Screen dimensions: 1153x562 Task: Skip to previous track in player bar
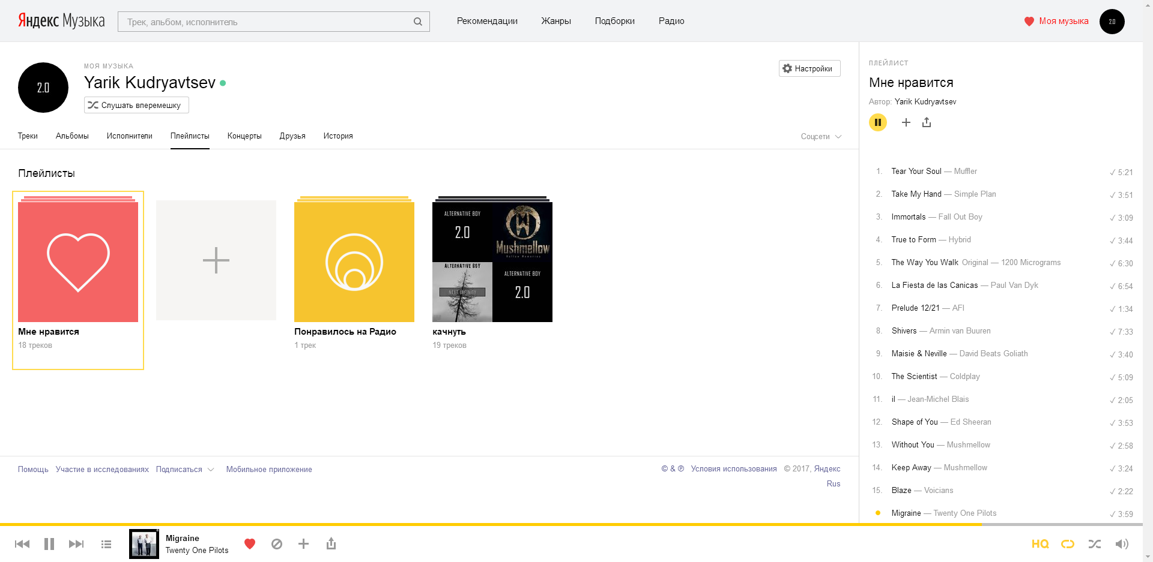22,544
